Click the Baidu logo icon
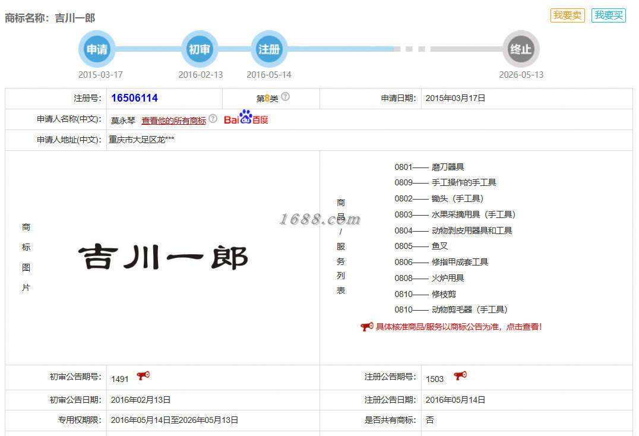The height and width of the screenshot is (436, 639). 246,118
